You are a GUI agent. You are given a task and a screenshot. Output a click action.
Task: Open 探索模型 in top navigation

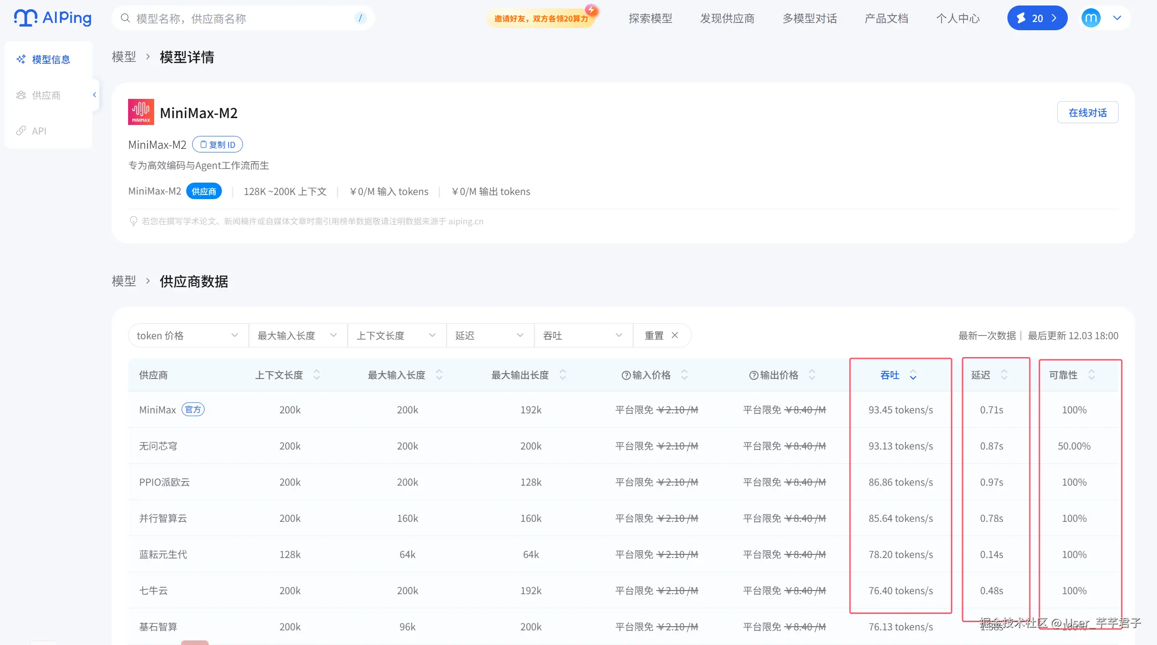[x=650, y=18]
